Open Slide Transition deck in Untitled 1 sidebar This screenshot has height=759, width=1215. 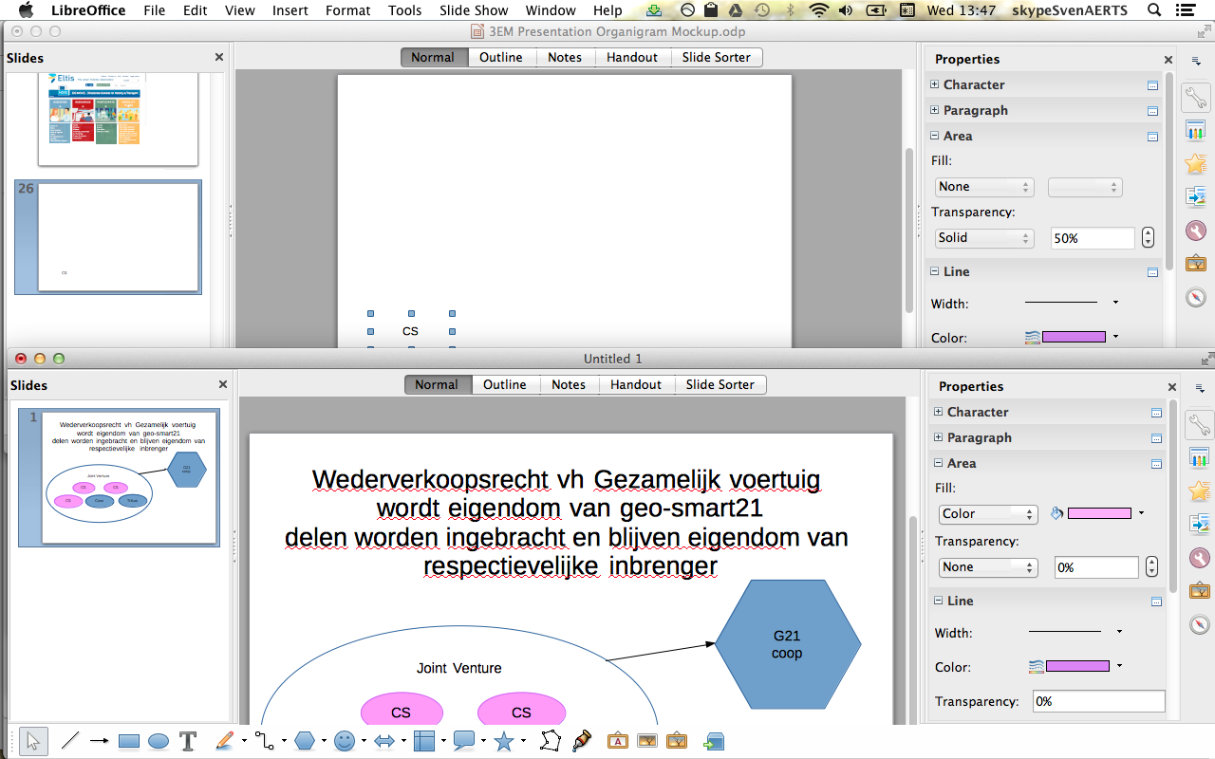coord(1199,524)
